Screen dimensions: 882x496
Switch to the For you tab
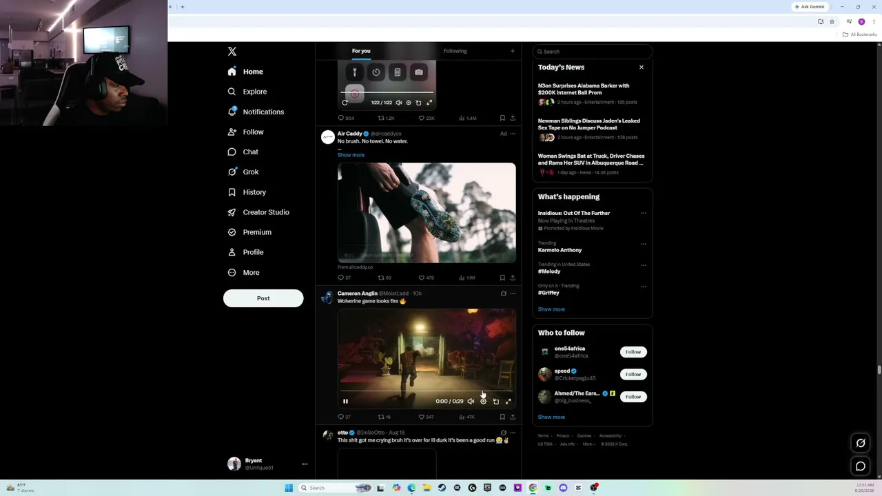click(x=361, y=51)
